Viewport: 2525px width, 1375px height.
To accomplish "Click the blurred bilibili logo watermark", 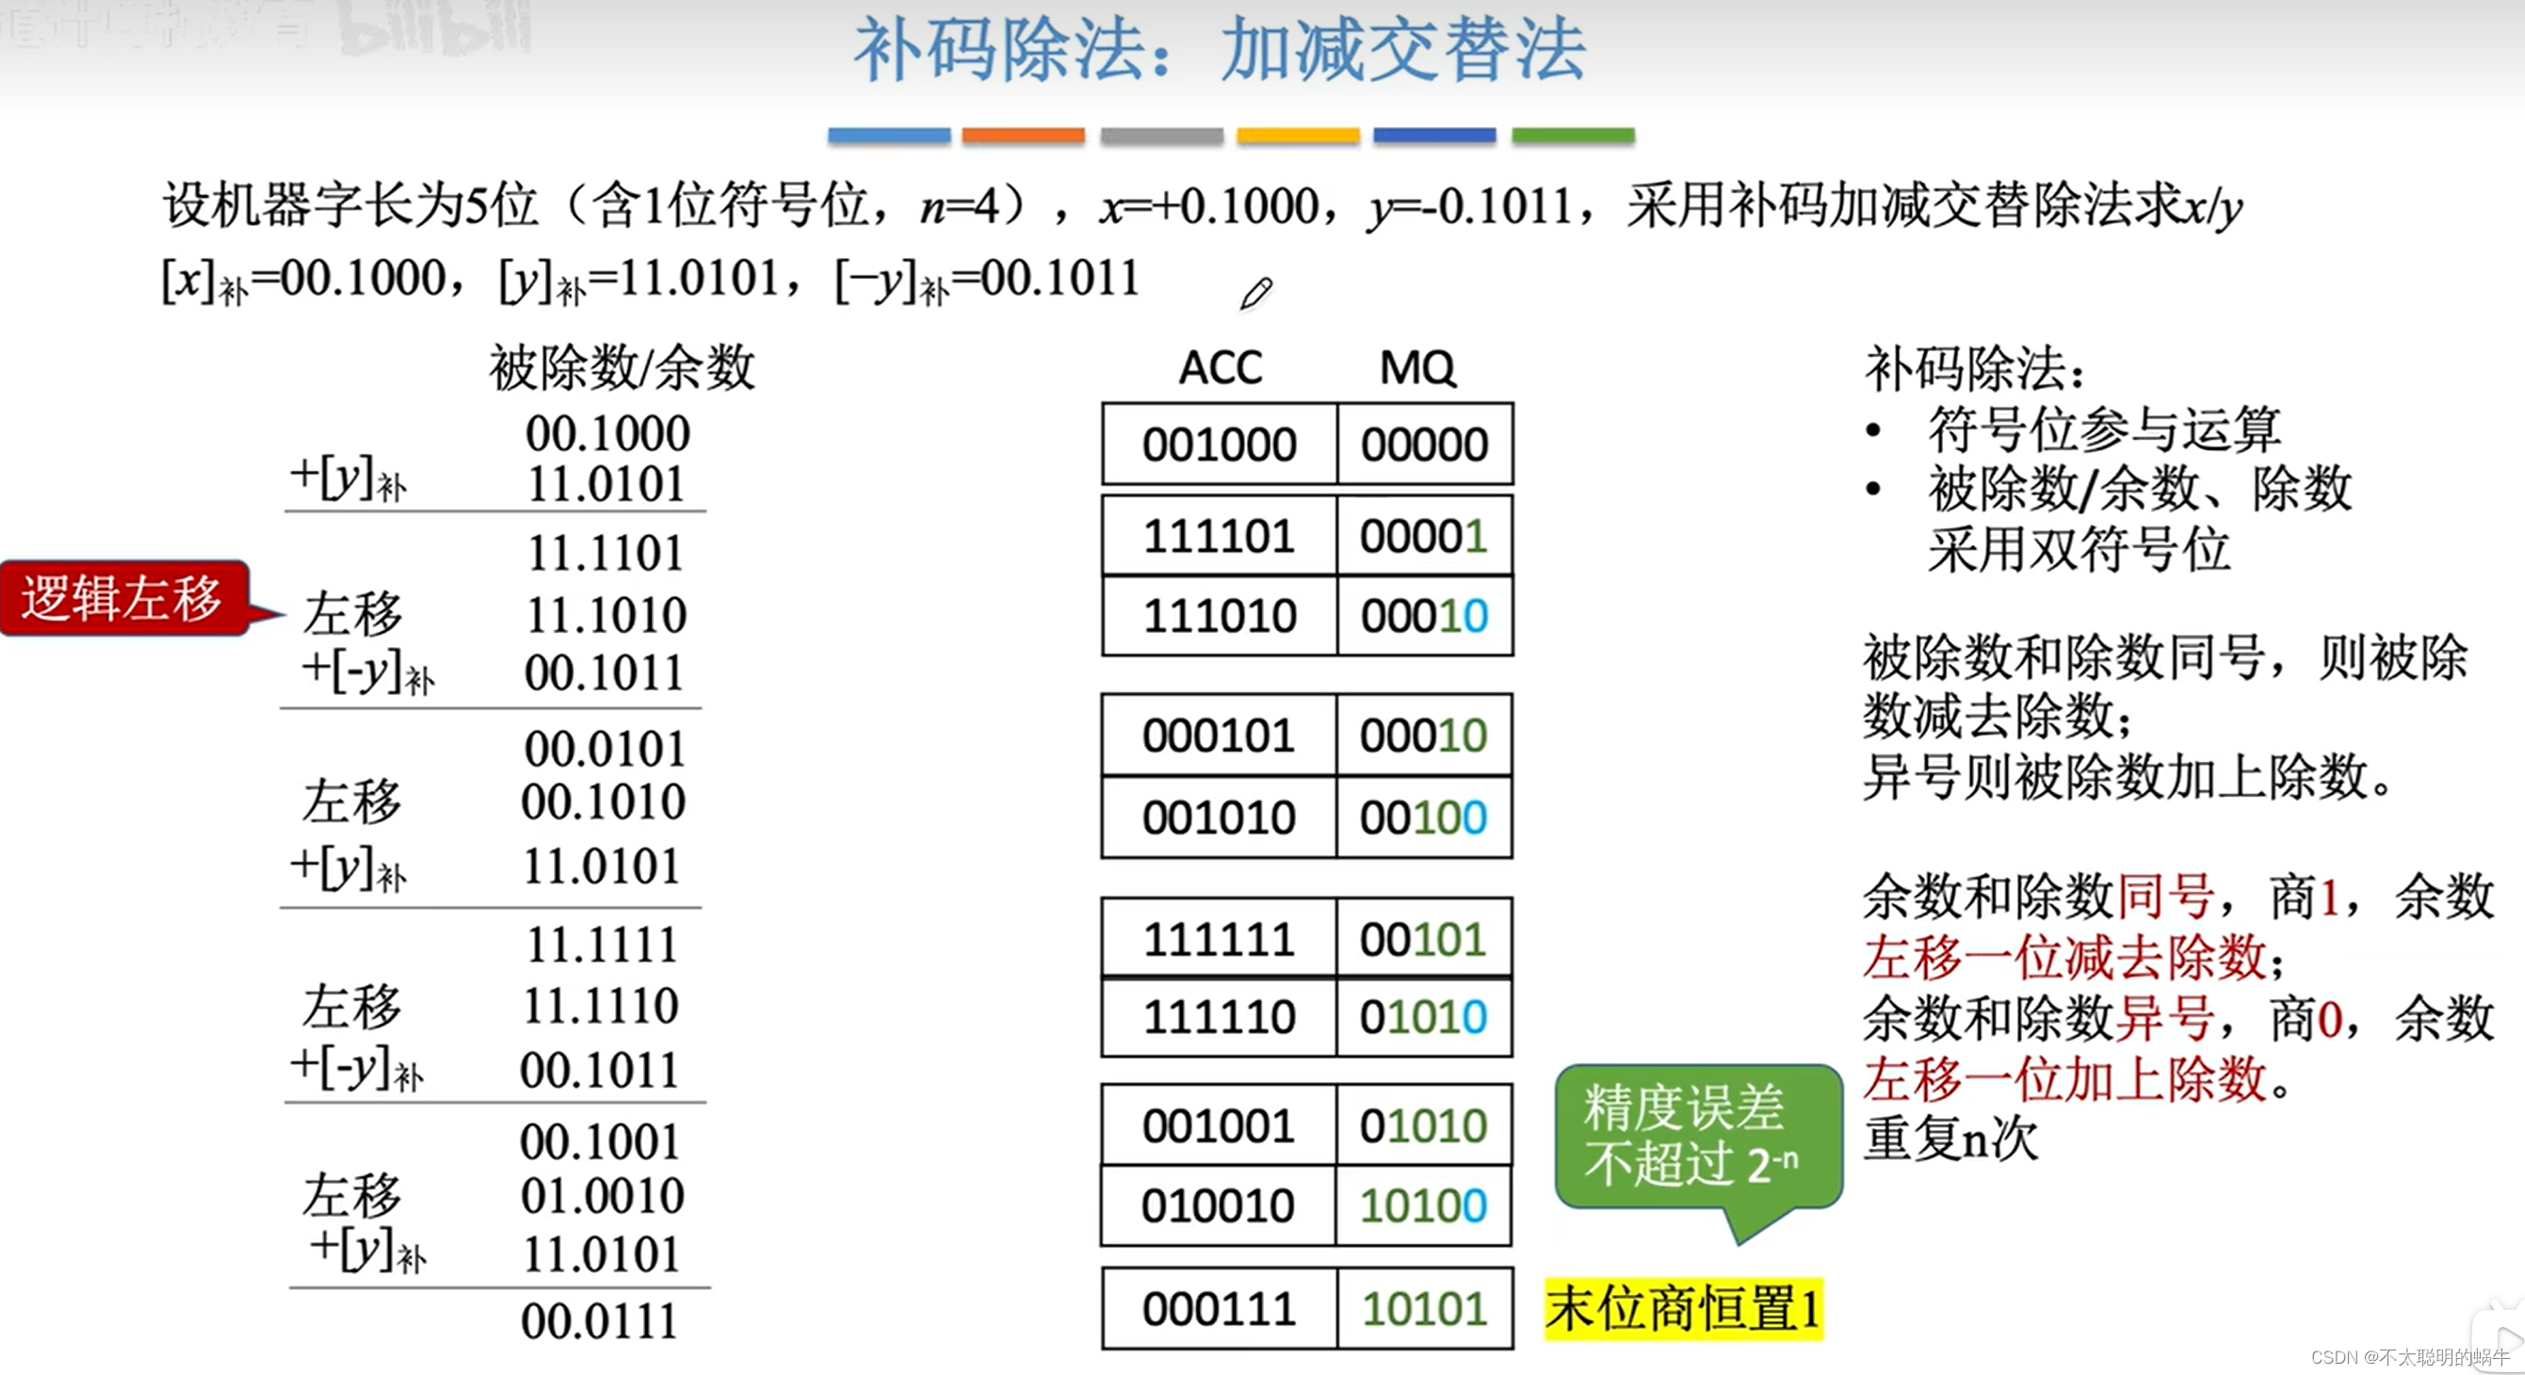I will (x=436, y=27).
